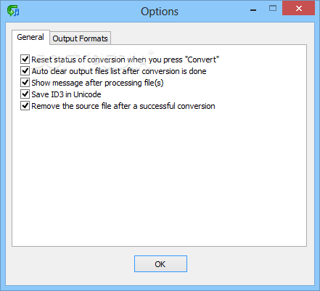Select the General tab
This screenshot has width=320, height=291.
(x=30, y=37)
